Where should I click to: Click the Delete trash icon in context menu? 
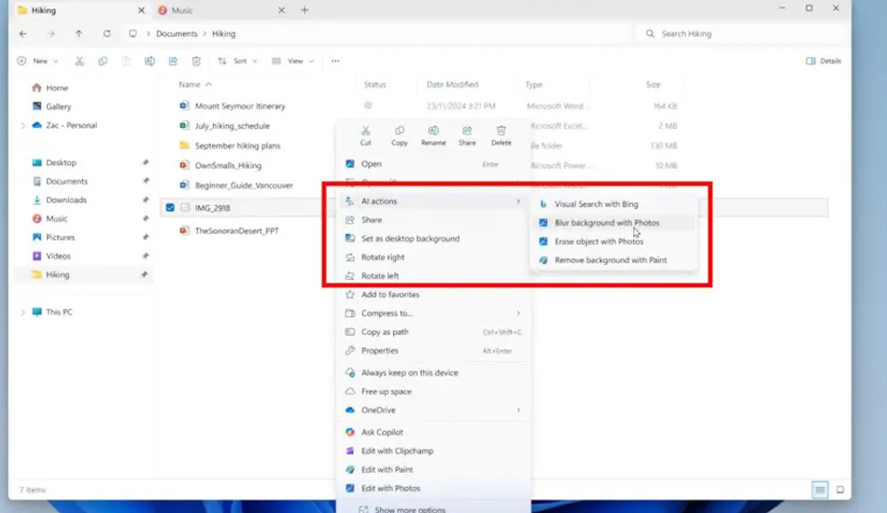(500, 131)
